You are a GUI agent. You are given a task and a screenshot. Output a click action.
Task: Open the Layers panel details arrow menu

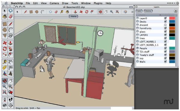coord(175,11)
